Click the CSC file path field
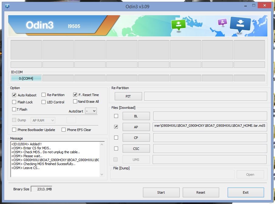 click(x=210, y=149)
